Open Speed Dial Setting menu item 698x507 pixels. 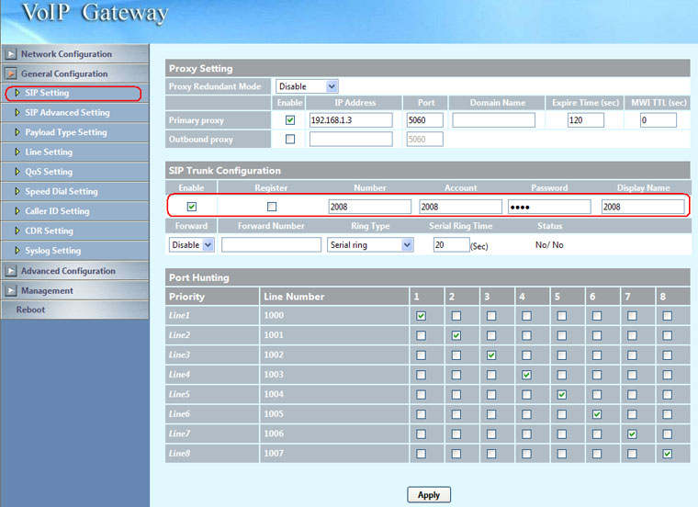point(61,192)
